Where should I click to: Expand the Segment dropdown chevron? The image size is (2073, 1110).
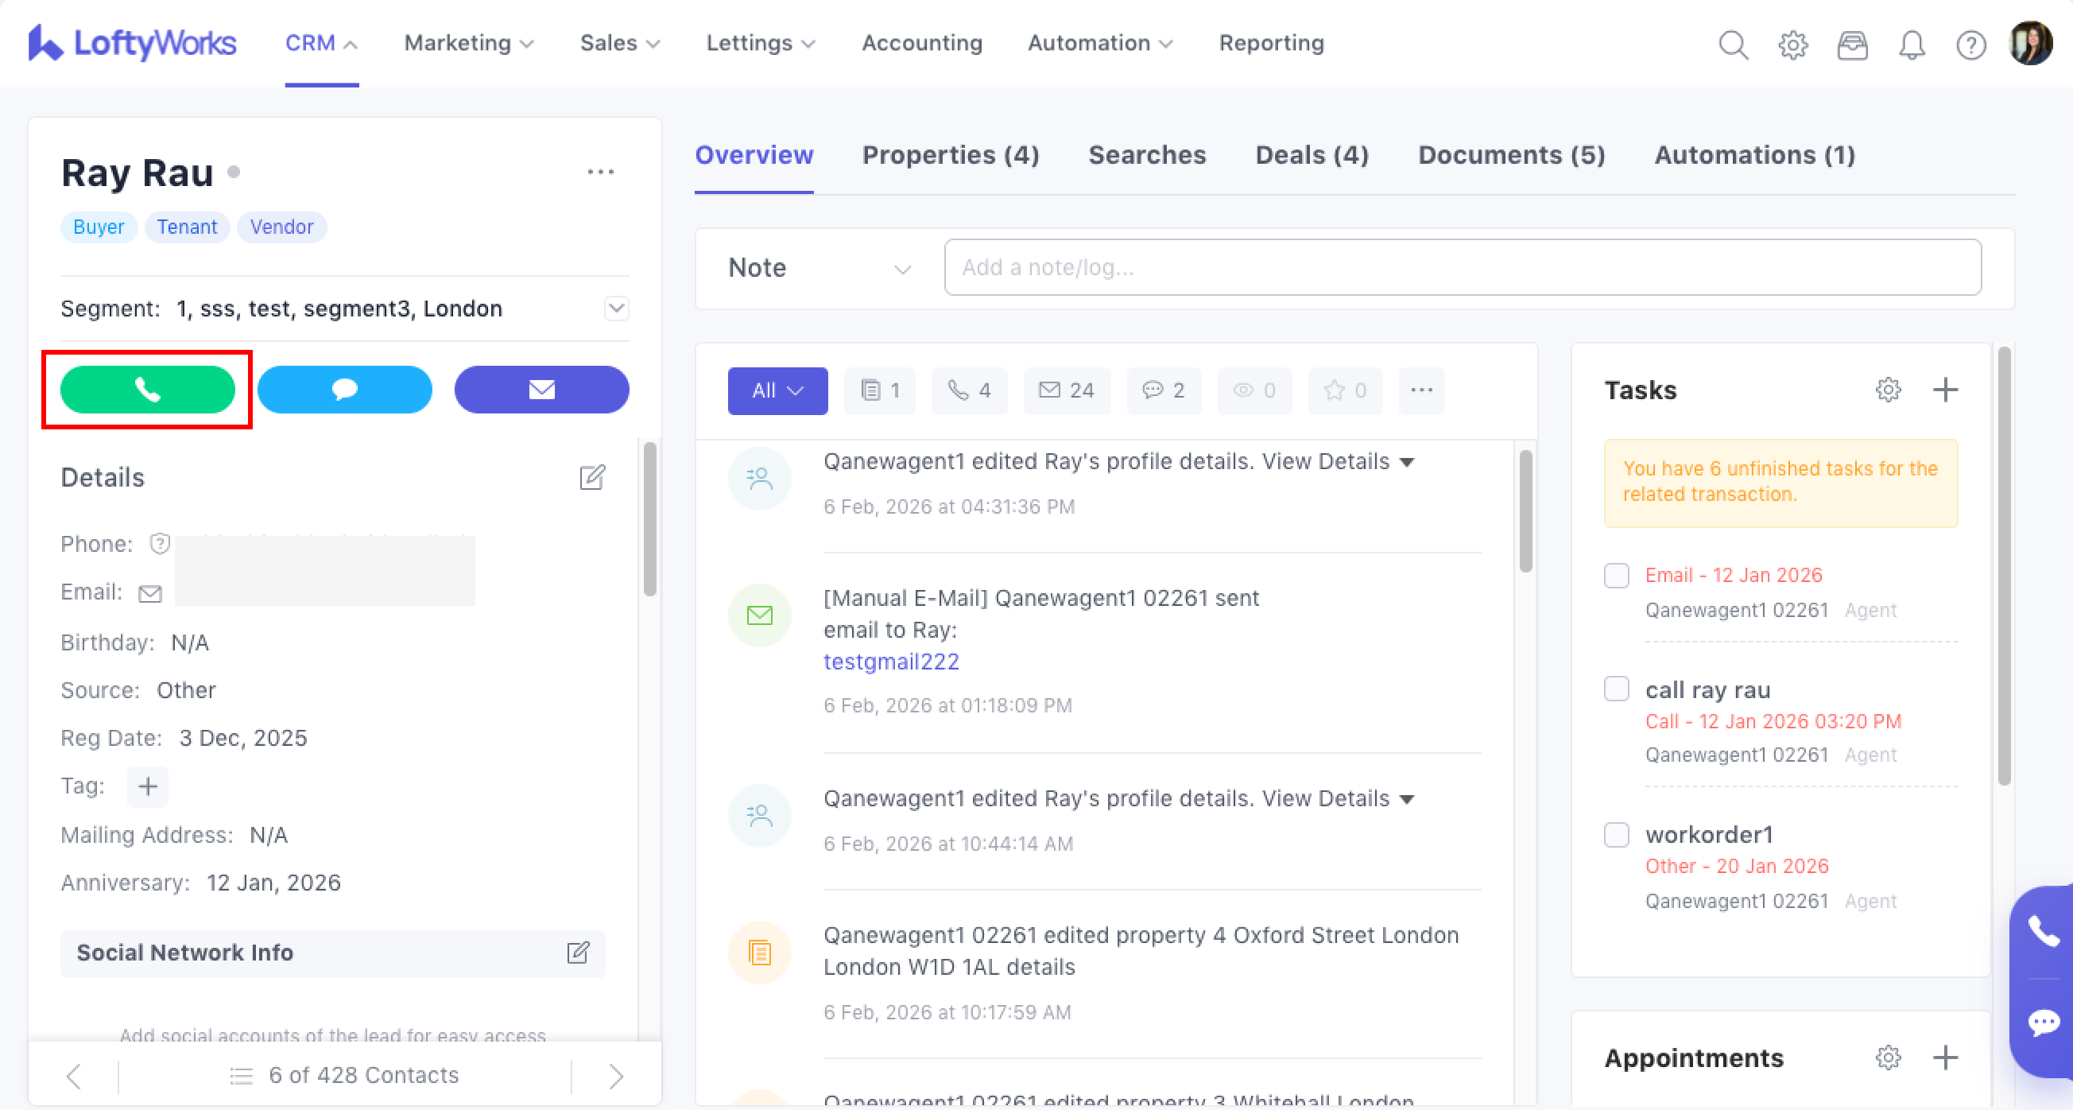click(617, 309)
